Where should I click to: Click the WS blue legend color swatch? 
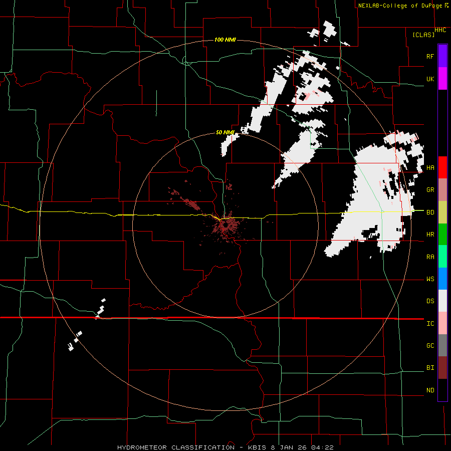pos(442,279)
